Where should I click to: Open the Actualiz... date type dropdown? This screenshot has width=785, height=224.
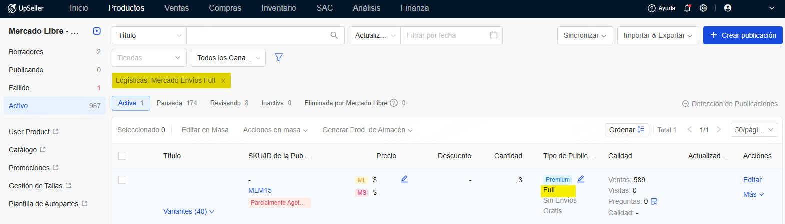pyautogui.click(x=375, y=35)
